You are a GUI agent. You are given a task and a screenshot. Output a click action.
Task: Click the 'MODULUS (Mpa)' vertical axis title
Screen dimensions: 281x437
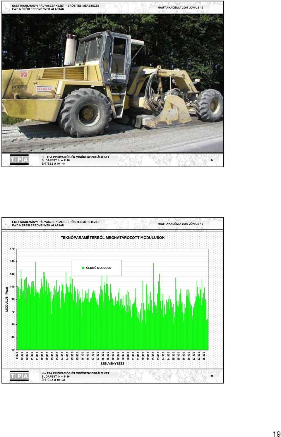[7, 299]
